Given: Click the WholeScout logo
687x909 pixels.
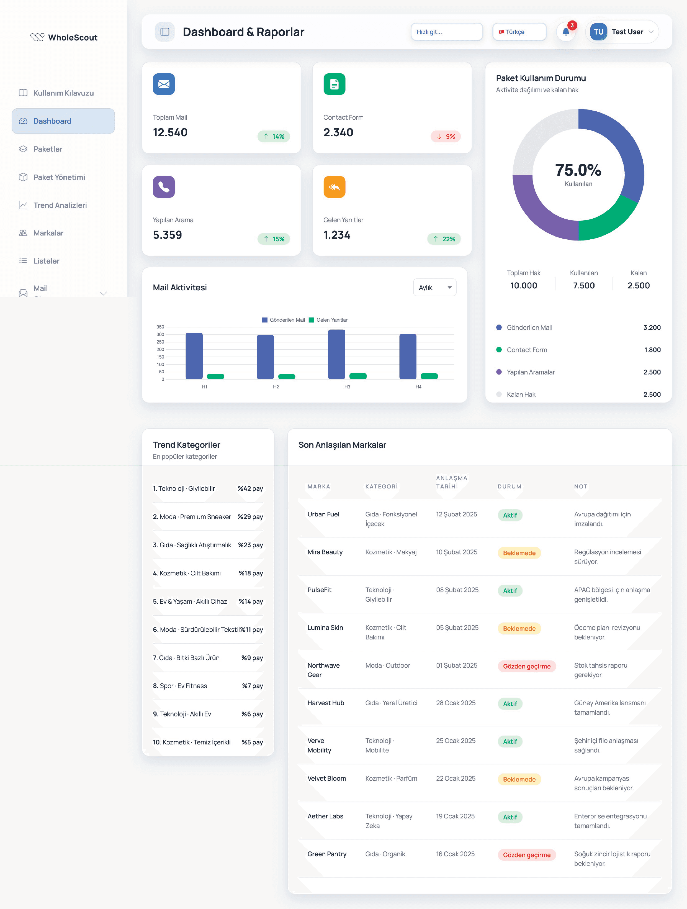Looking at the screenshot, I should click(64, 37).
